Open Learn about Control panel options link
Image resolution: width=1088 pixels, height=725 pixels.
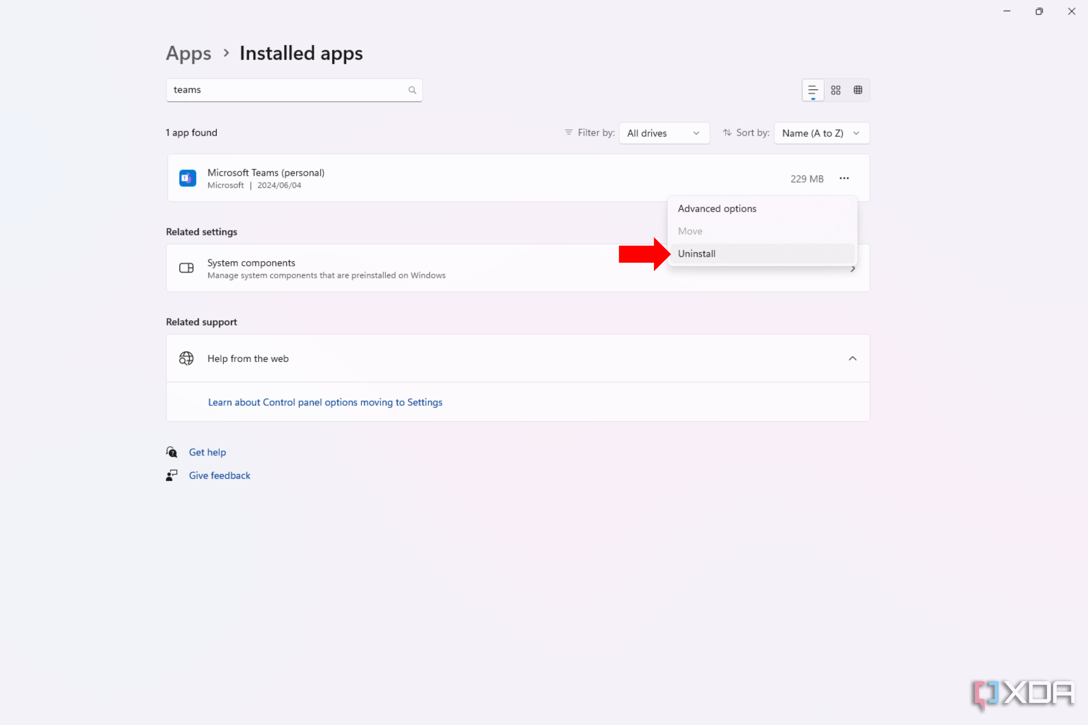(x=325, y=402)
